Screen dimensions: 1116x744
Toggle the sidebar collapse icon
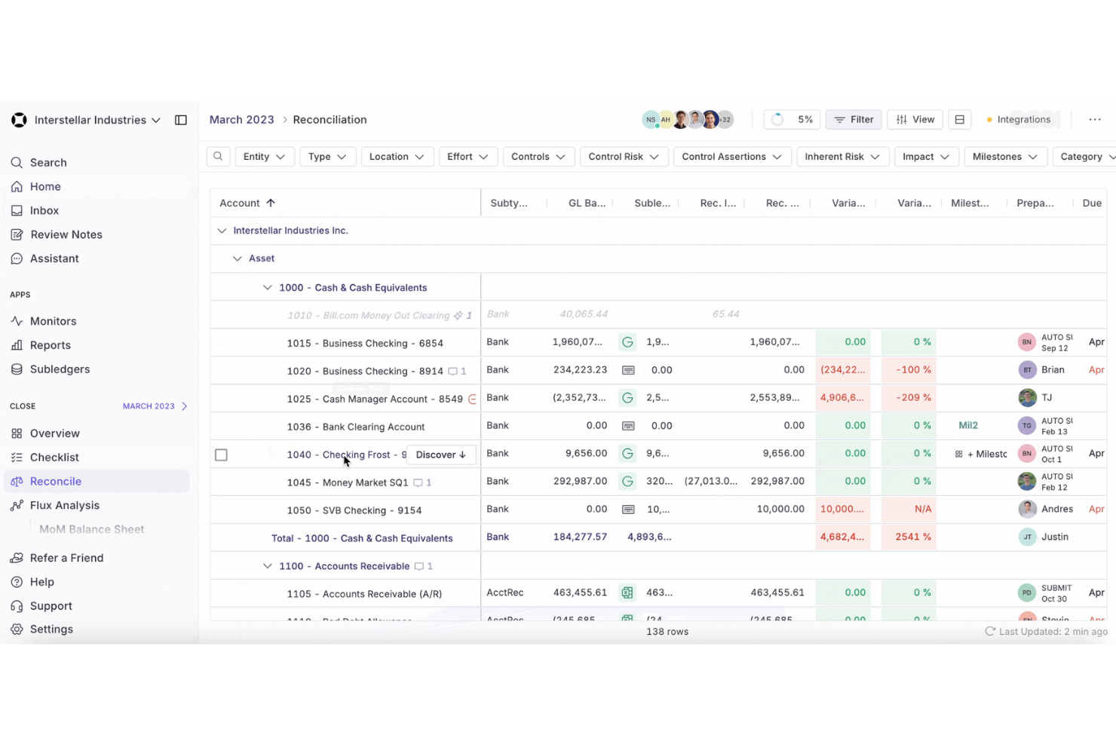(181, 120)
